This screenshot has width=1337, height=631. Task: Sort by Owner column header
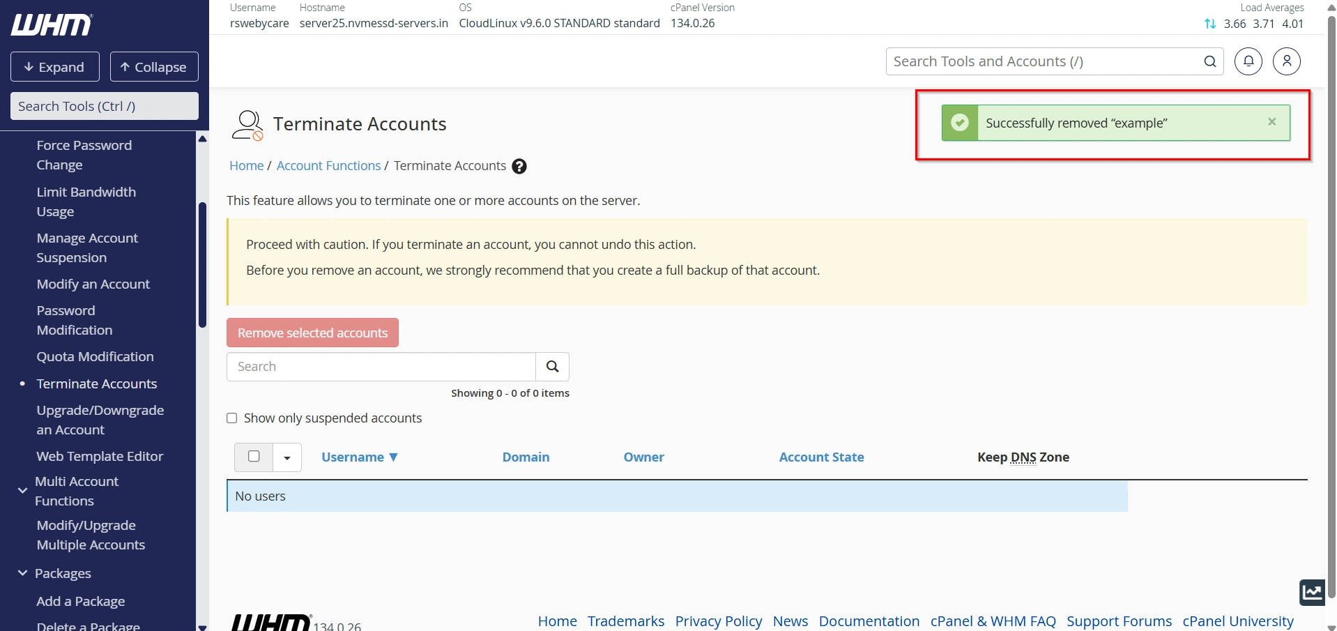click(x=643, y=457)
